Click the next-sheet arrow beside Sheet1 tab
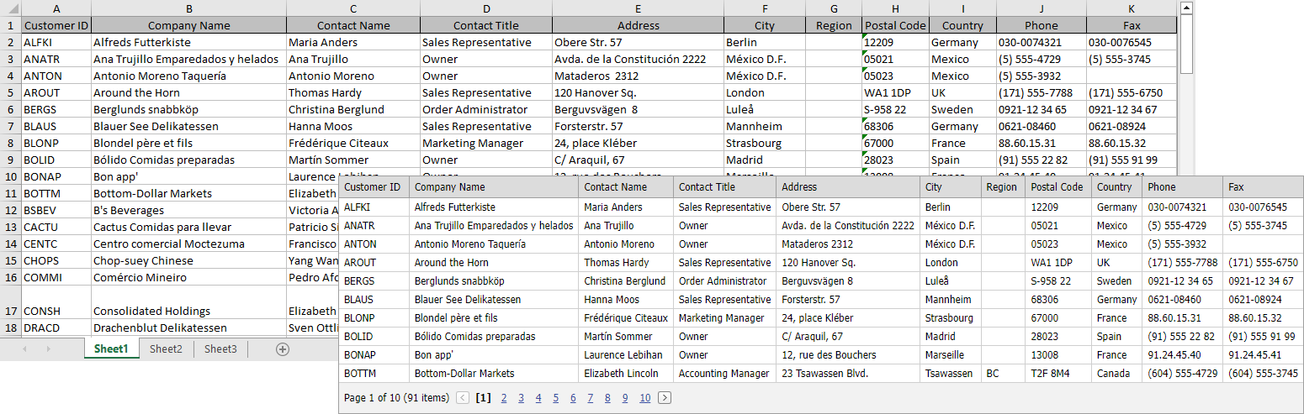This screenshot has width=1304, height=414. tap(49, 349)
